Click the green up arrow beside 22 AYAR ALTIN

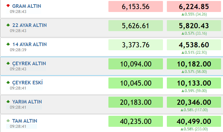[8, 25]
